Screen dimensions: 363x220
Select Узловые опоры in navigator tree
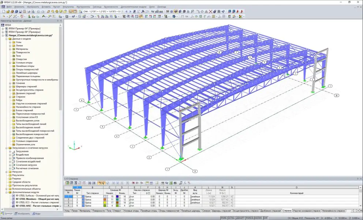point(24,63)
